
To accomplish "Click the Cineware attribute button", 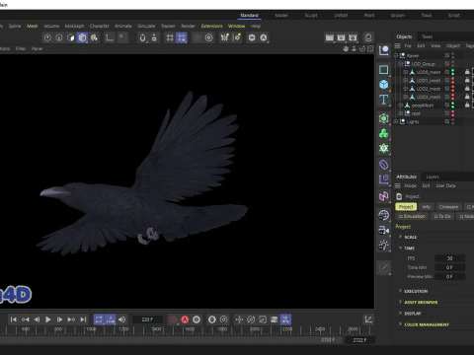I will coord(448,207).
